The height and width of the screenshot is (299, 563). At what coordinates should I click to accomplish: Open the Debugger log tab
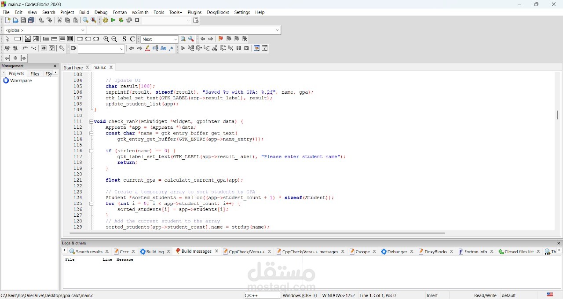click(x=394, y=252)
